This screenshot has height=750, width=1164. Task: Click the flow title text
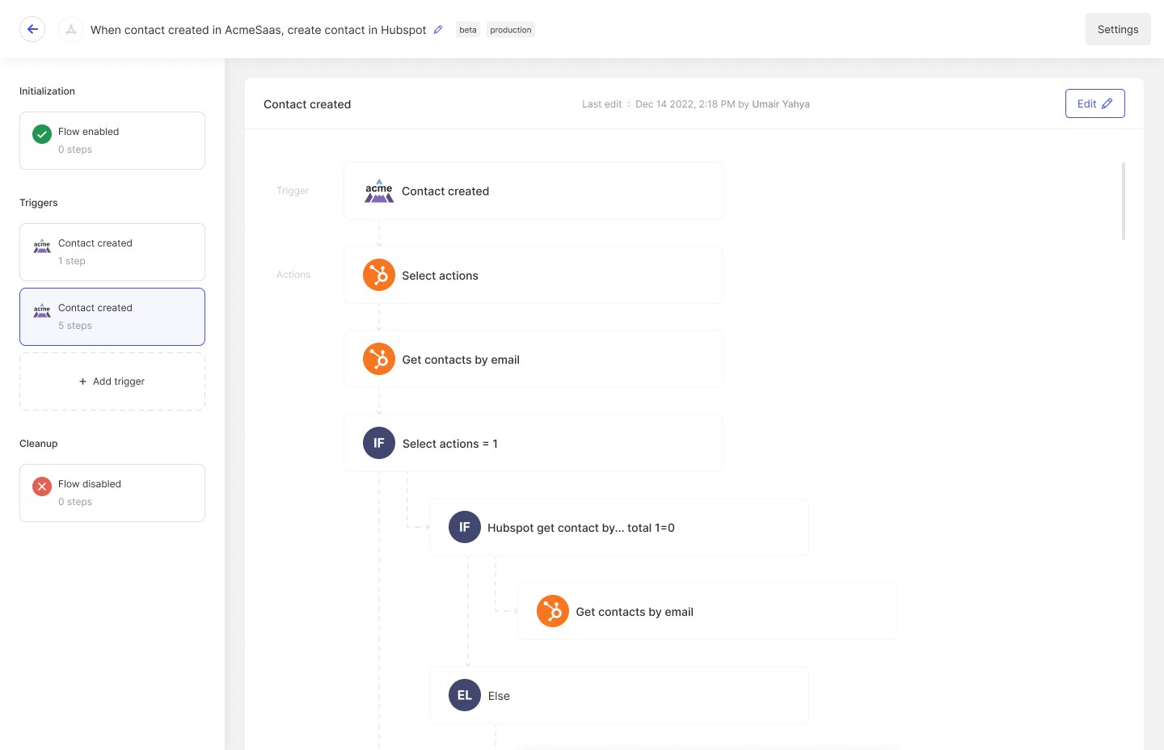(x=258, y=30)
